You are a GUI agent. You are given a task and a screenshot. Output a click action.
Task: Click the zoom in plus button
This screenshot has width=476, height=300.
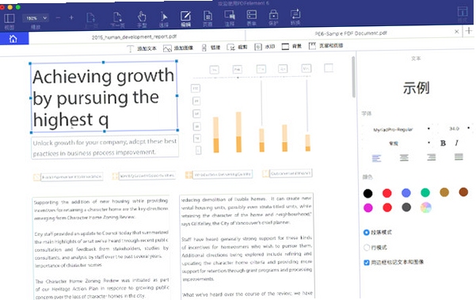pos(71,18)
